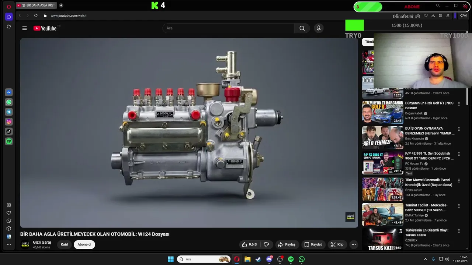The height and width of the screenshot is (265, 472).
Task: Select the Tümü filter chip
Action: click(x=369, y=42)
